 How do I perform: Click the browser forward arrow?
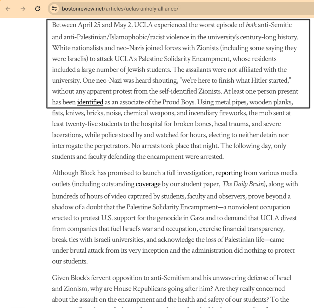tap(23, 9)
